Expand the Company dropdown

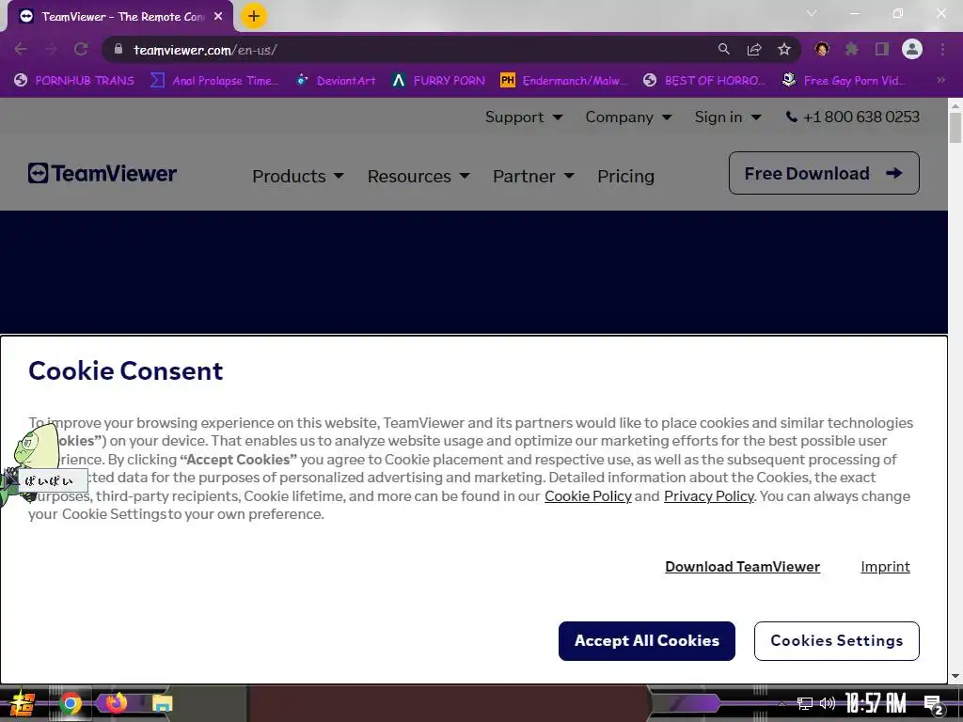click(628, 117)
